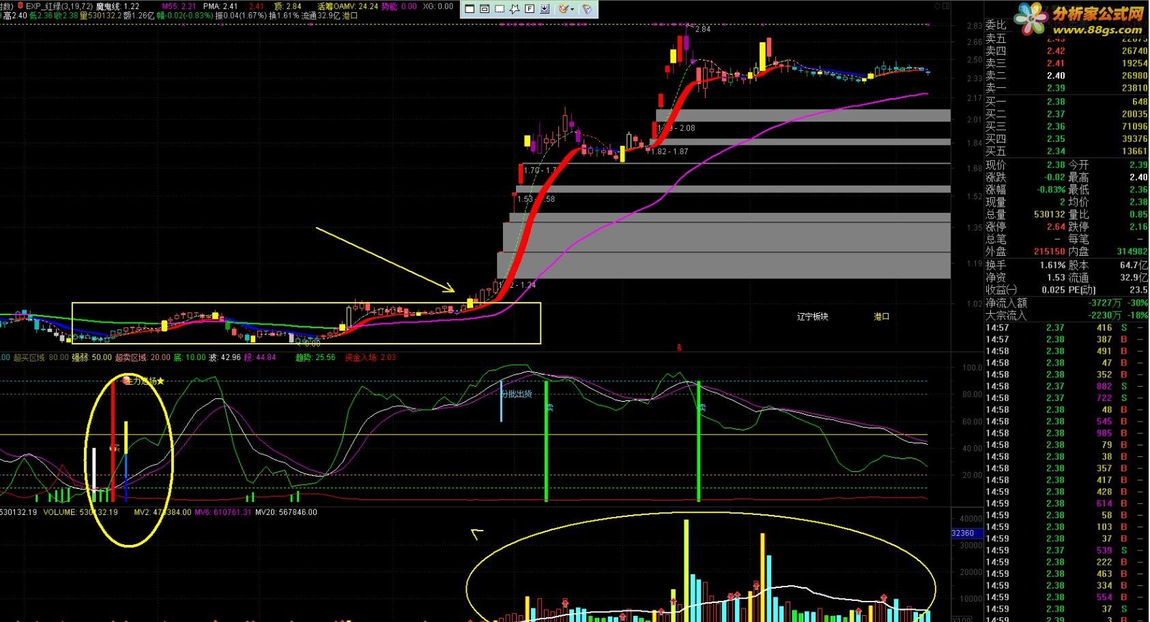Select the 卖五 order book row
The height and width of the screenshot is (622, 1150).
coord(1066,39)
